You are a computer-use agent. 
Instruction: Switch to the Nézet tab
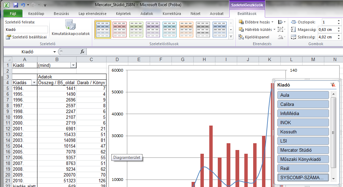coord(195,14)
